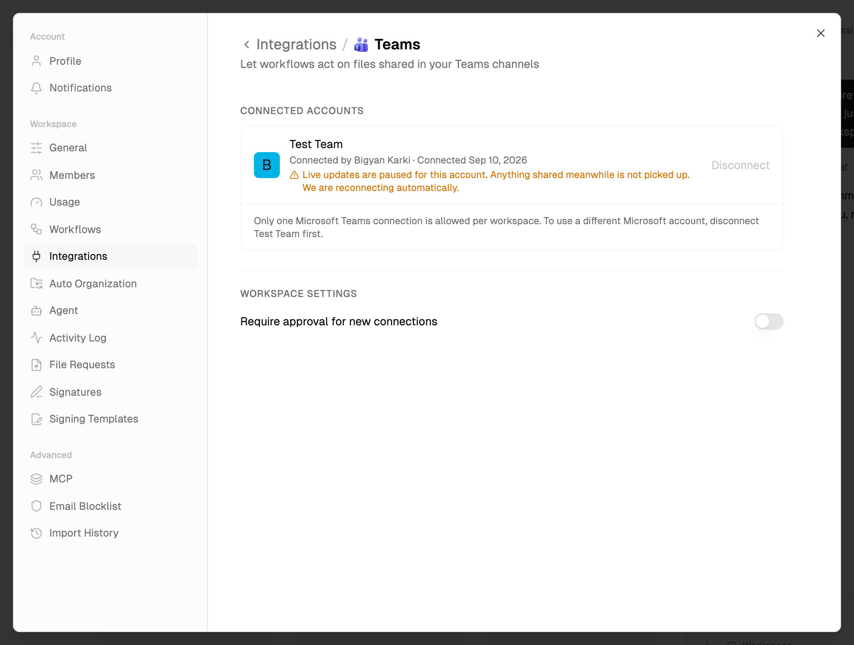Click the Signing Templates label
The width and height of the screenshot is (854, 645).
pos(94,419)
